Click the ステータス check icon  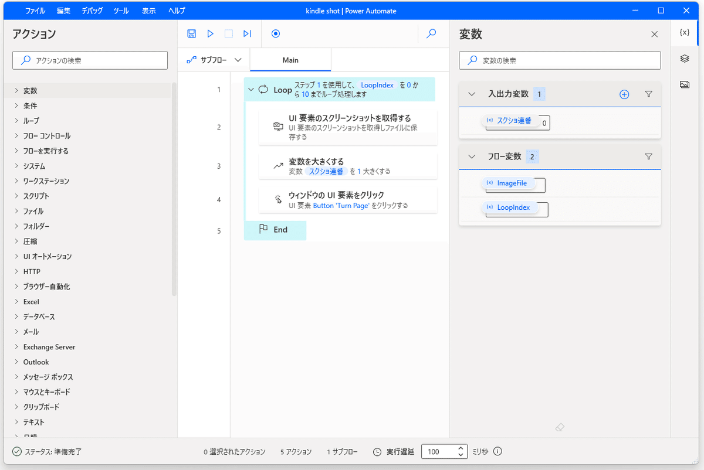(x=16, y=452)
